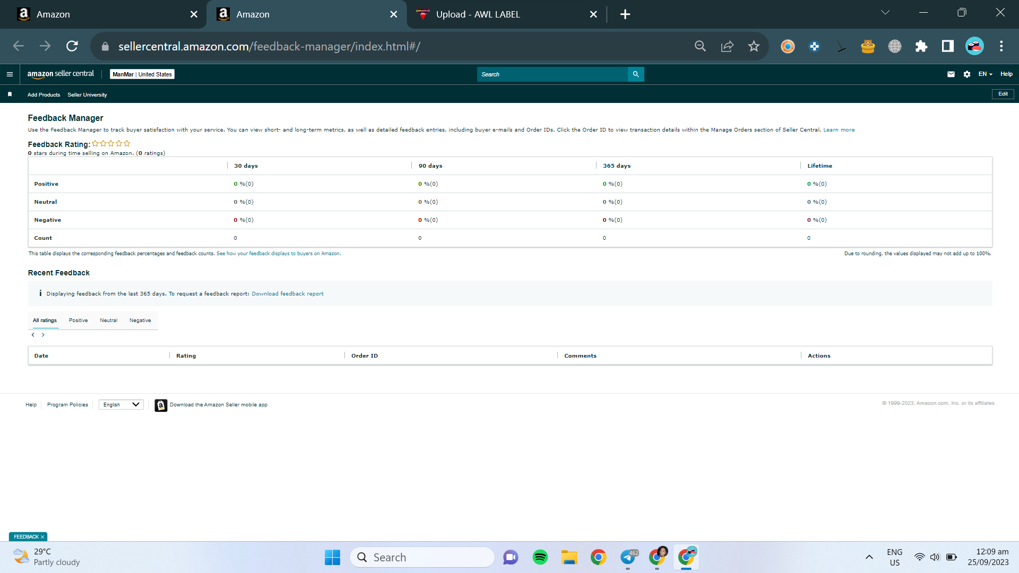Close the FEEDBACK widget tag
Viewport: 1019px width, 573px height.
[42, 537]
